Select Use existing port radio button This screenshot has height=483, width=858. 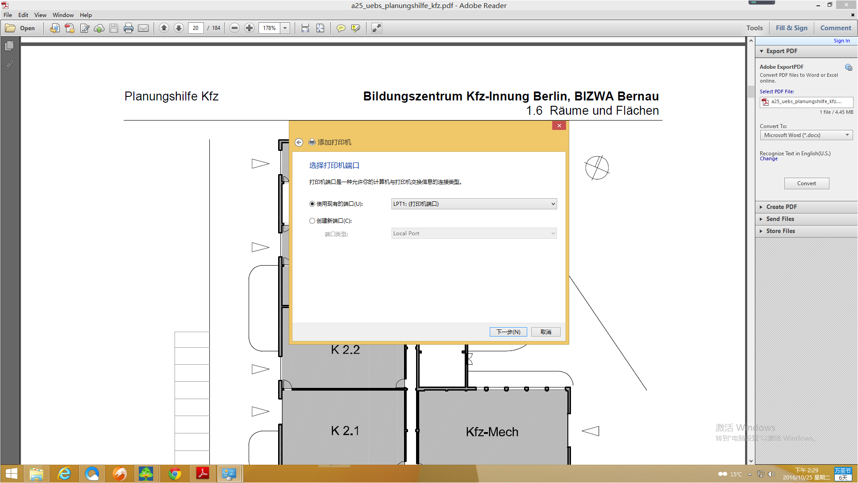(312, 204)
